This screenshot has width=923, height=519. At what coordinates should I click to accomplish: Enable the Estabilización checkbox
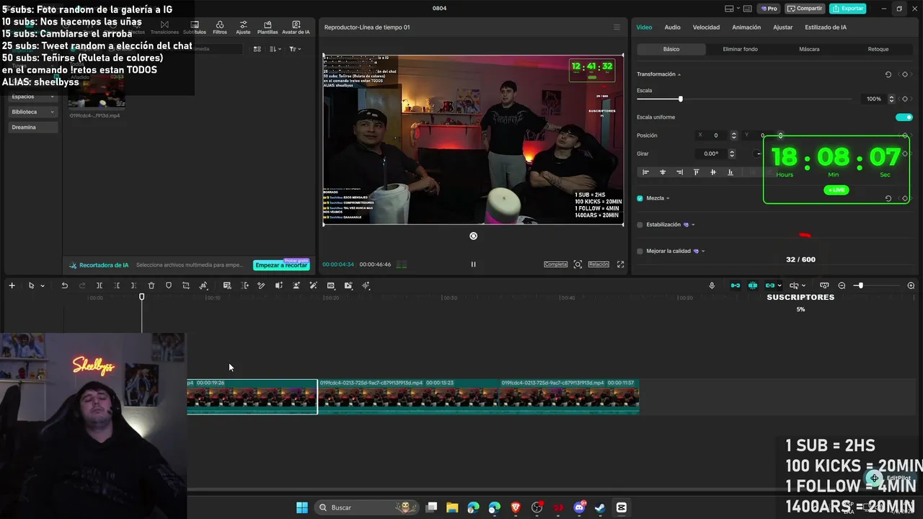pos(640,225)
